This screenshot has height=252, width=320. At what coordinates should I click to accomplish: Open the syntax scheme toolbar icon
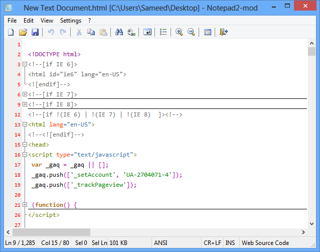(207, 32)
